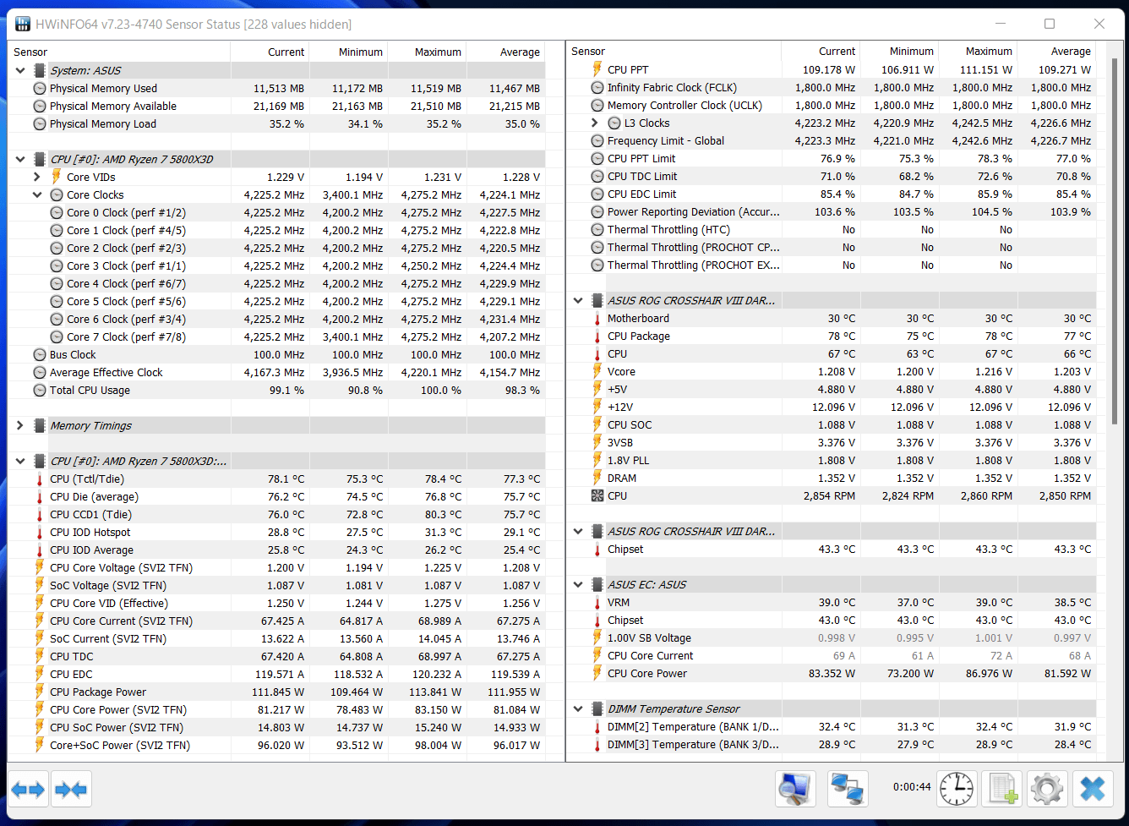1129x826 pixels.
Task: Select the CPU Core Power row
Action: click(x=832, y=674)
